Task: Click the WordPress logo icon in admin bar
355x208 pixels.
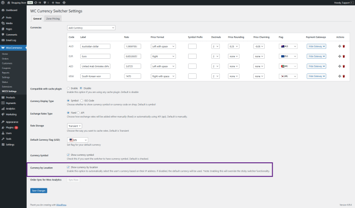Action: (x=3, y=3)
